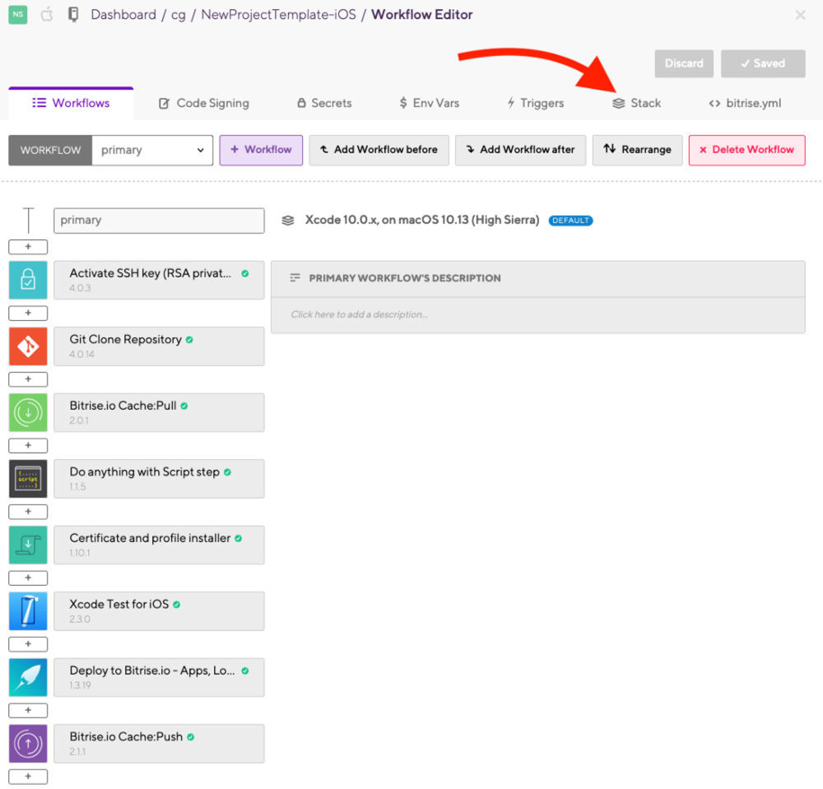This screenshot has width=823, height=789.
Task: Click the description lines icon in description header
Action: click(295, 277)
